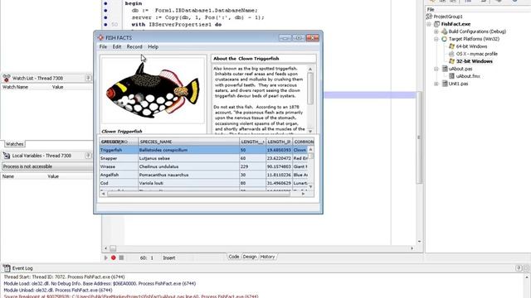
Task: Pin the Watch List panel
Action: 88,78
